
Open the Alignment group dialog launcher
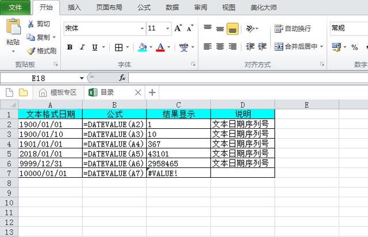(322, 64)
